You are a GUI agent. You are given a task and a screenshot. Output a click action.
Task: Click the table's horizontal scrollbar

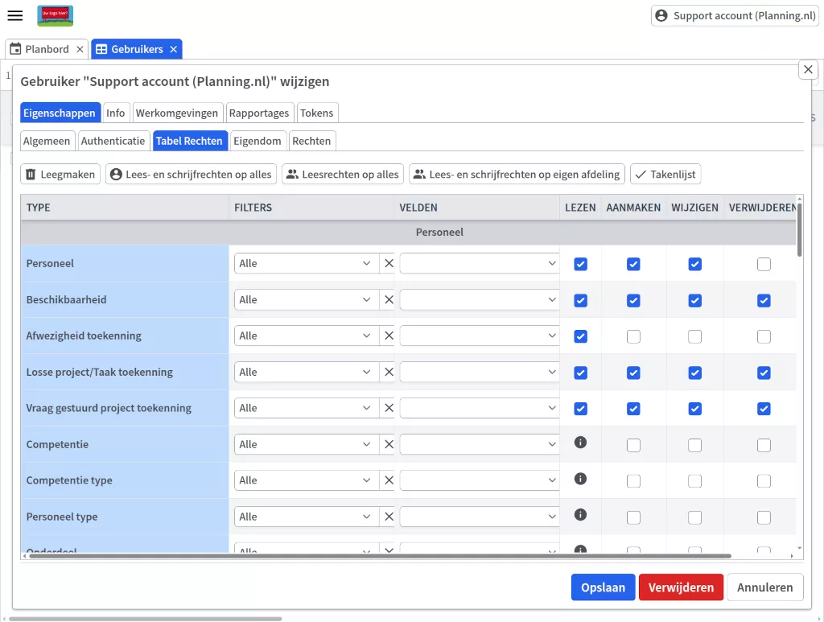pos(378,556)
